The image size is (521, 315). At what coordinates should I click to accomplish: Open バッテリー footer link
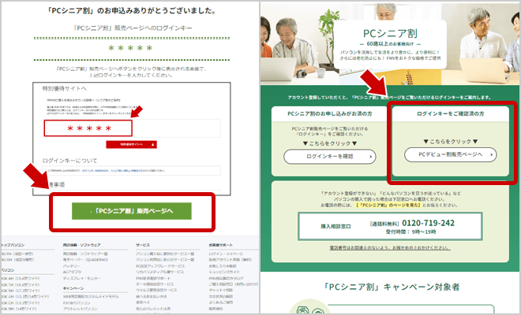pyautogui.click(x=71, y=266)
